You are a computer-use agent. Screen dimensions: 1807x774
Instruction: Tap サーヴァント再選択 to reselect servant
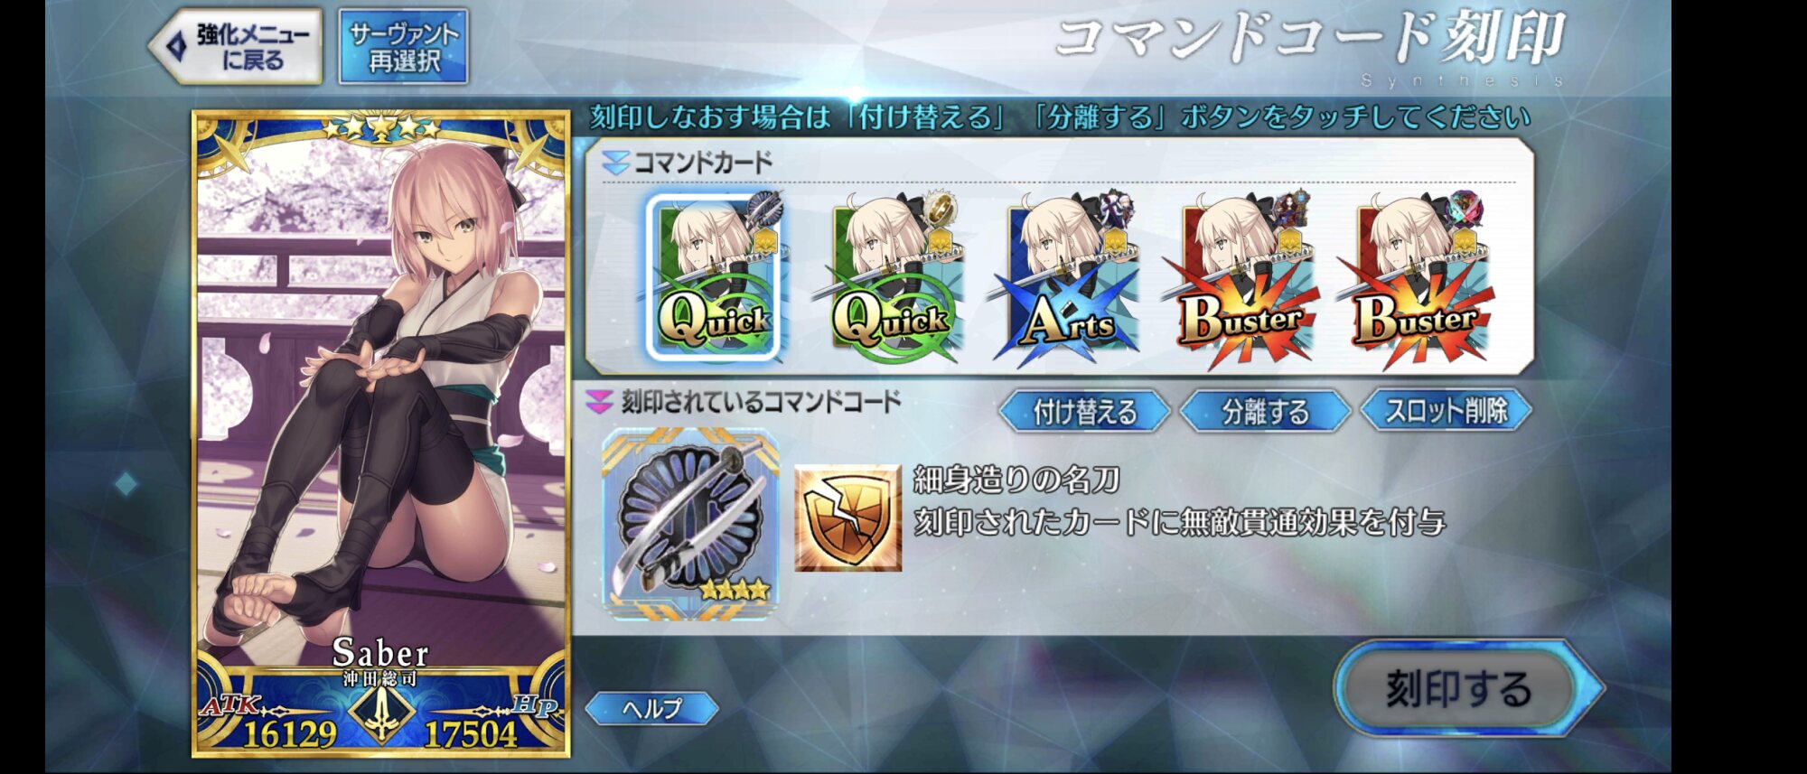pos(404,47)
